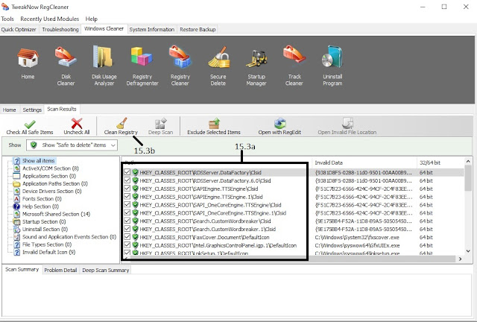Image resolution: width=477 pixels, height=322 pixels.
Task: Open Problem Detail tab
Action: pyautogui.click(x=60, y=271)
